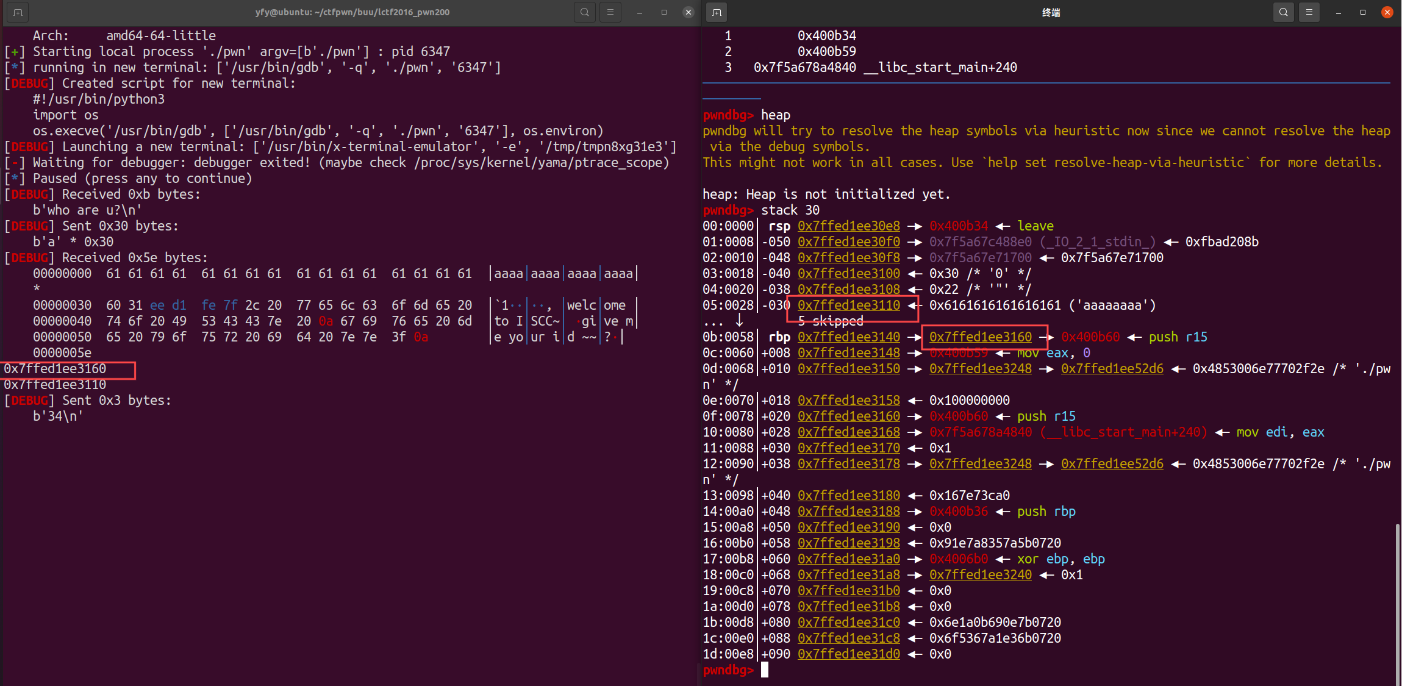This screenshot has width=1402, height=686.
Task: Click value 0x167e73ca0 on stack row 13
Action: coord(970,496)
